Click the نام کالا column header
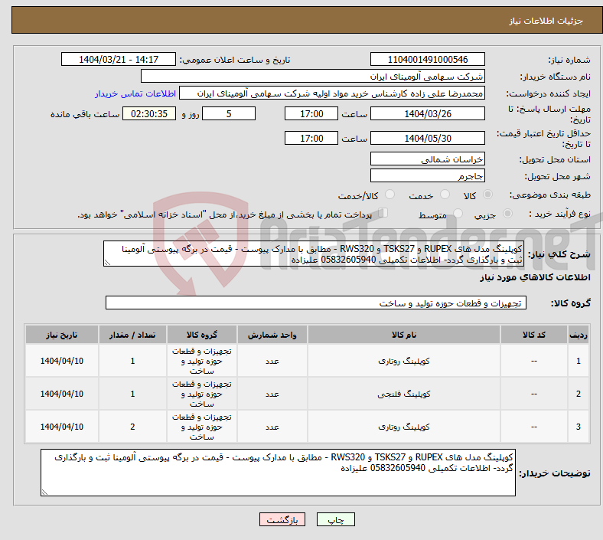The image size is (603, 540). (x=404, y=335)
